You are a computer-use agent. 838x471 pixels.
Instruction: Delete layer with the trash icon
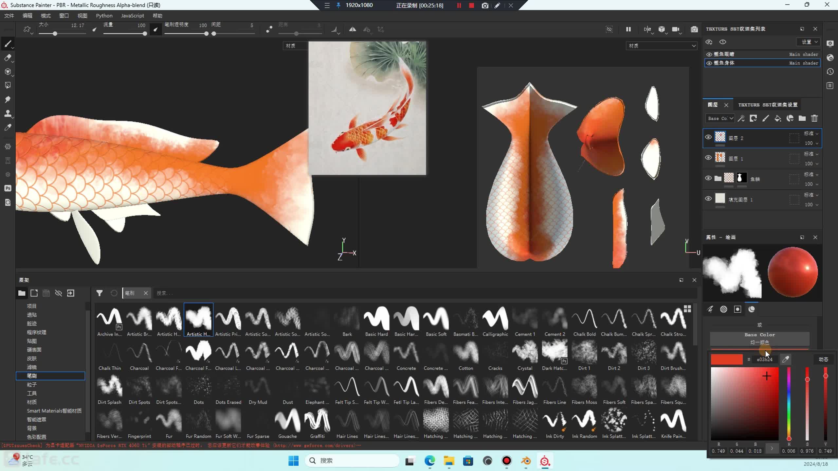(x=814, y=118)
